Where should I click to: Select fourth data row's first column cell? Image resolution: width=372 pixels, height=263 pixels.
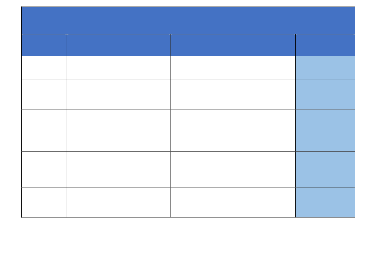[x=44, y=170]
